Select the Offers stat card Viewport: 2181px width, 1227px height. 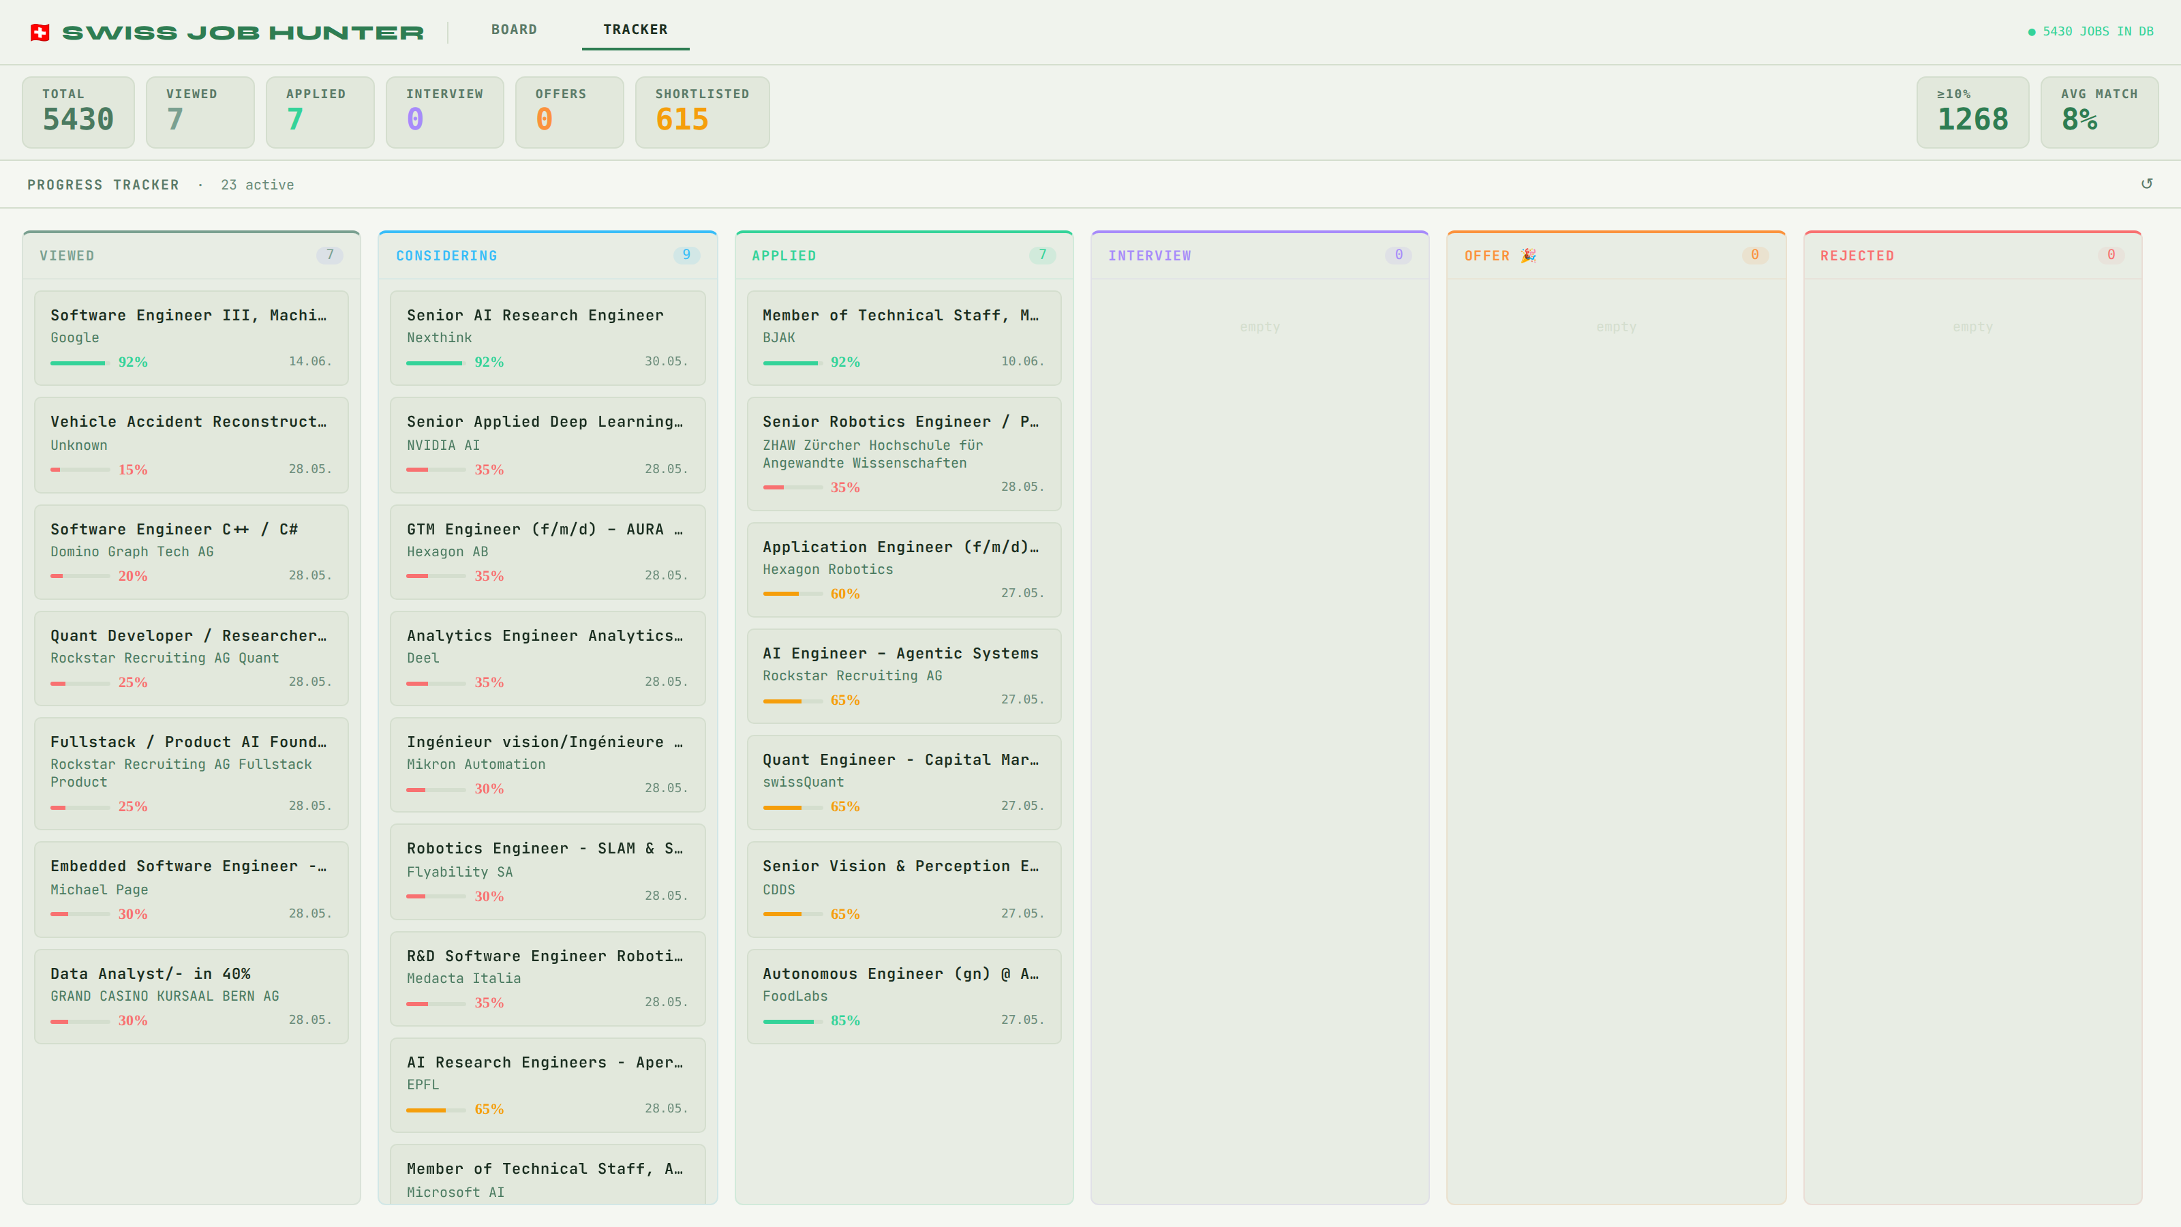570,112
